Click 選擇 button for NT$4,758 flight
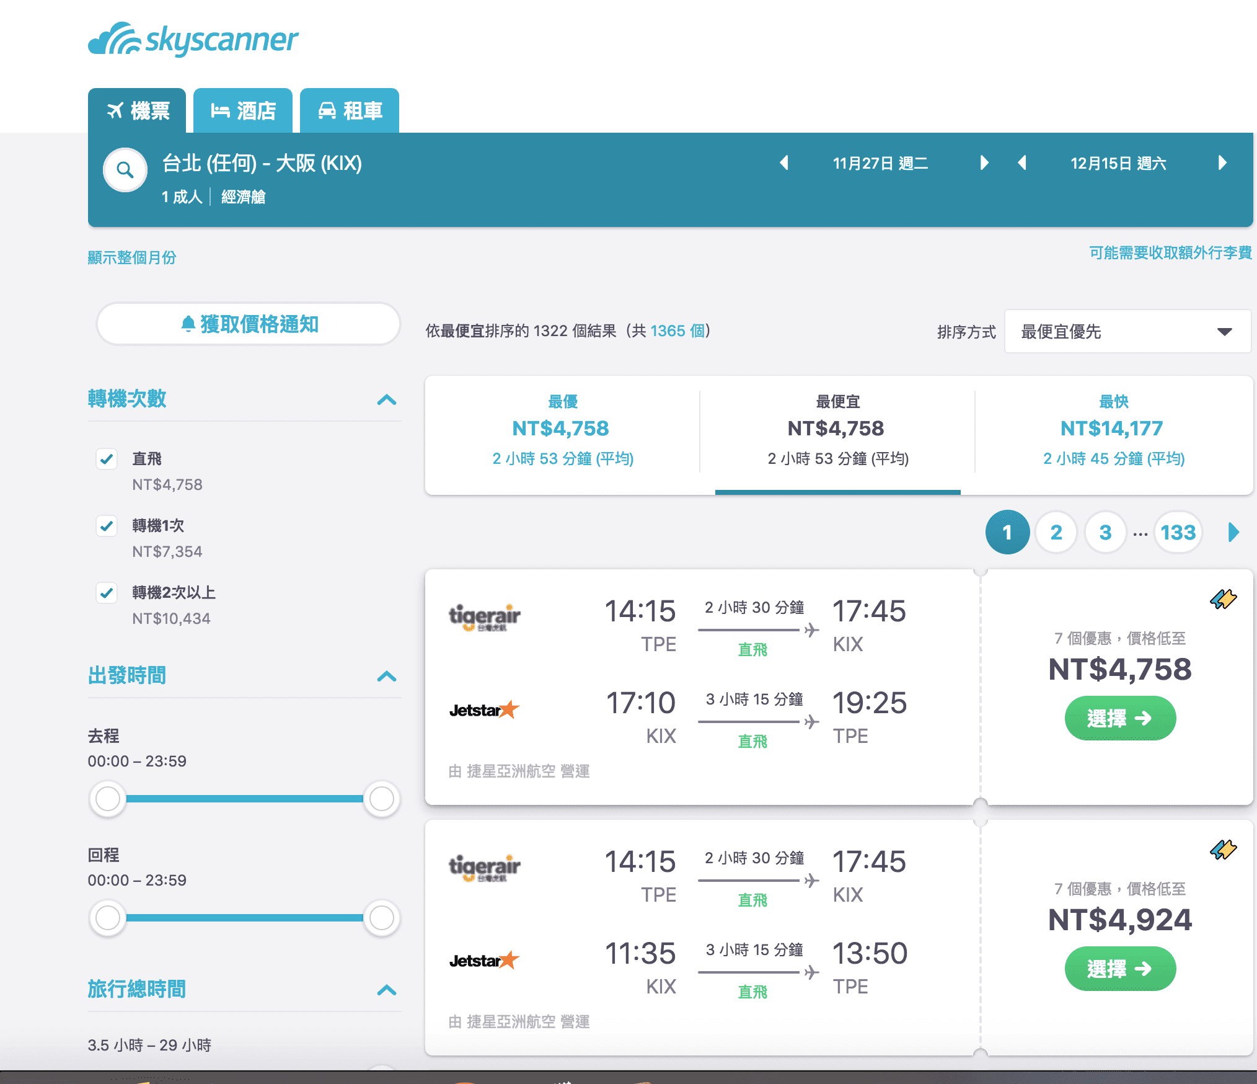 pyautogui.click(x=1120, y=718)
